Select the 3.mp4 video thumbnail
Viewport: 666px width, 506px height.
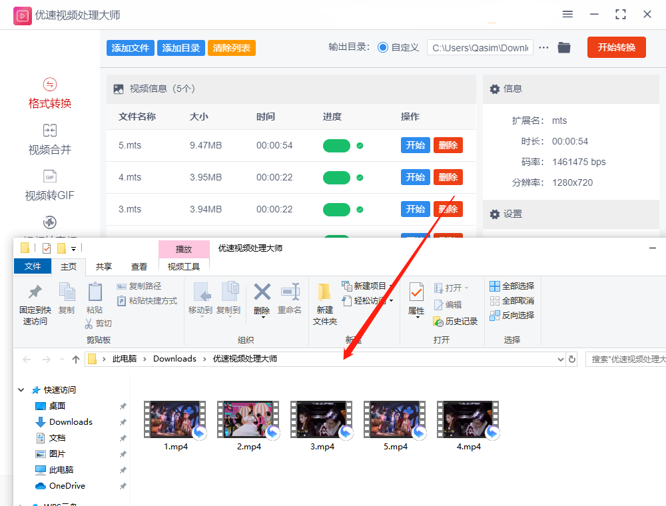[x=322, y=418]
